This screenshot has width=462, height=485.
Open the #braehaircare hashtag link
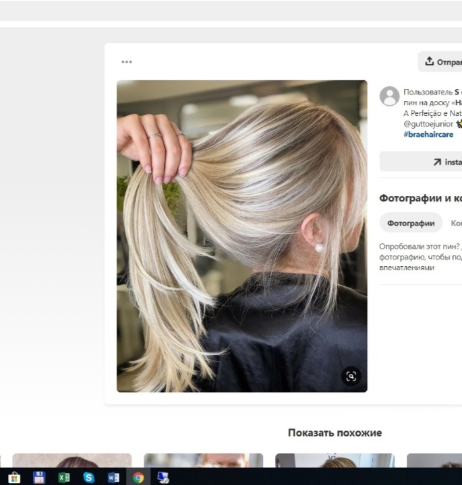pos(428,134)
